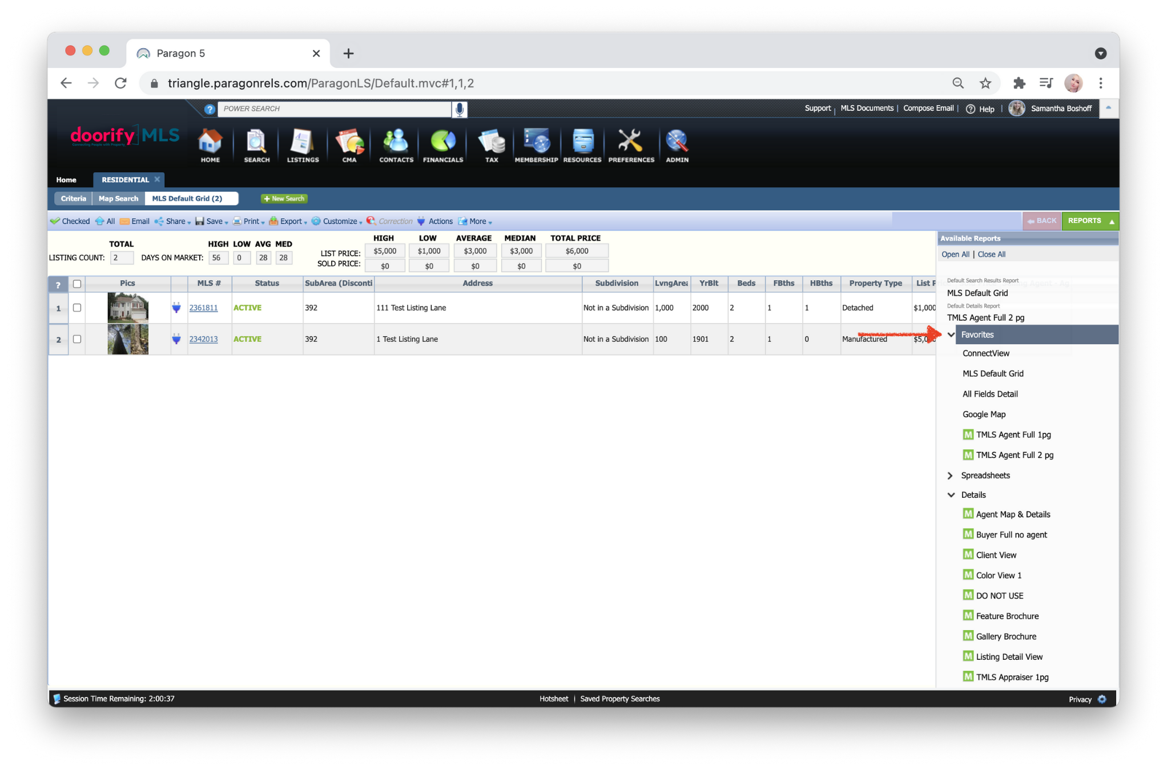Click the action icon for listing 2361811
This screenshot has width=1167, height=770.
[x=176, y=308]
